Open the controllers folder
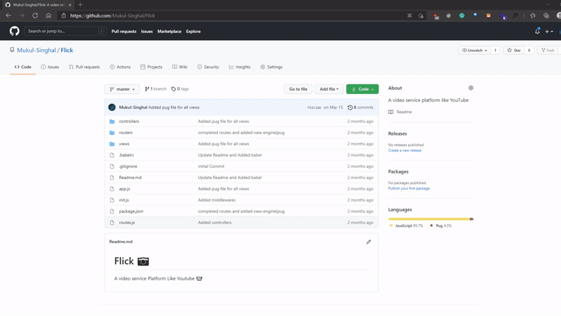Viewport: 561px width, 316px height. point(129,121)
